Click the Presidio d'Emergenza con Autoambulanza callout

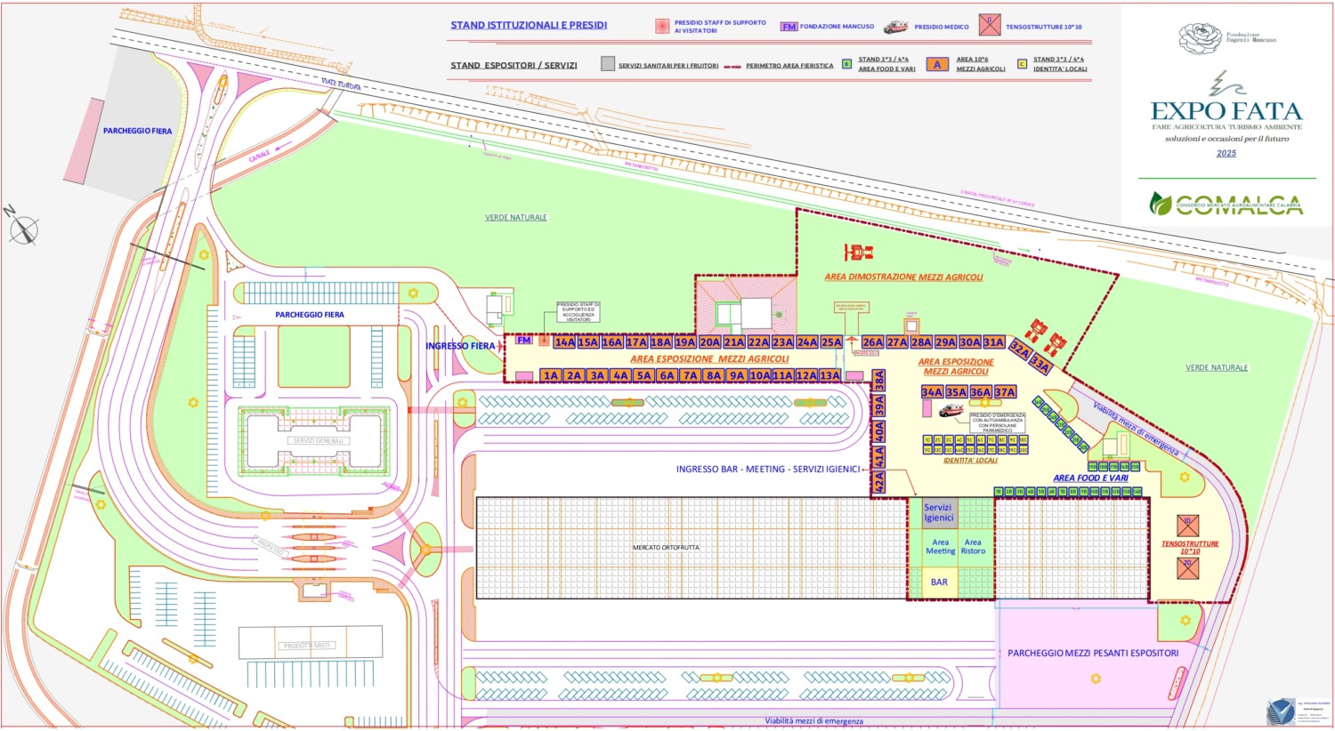[x=998, y=422]
